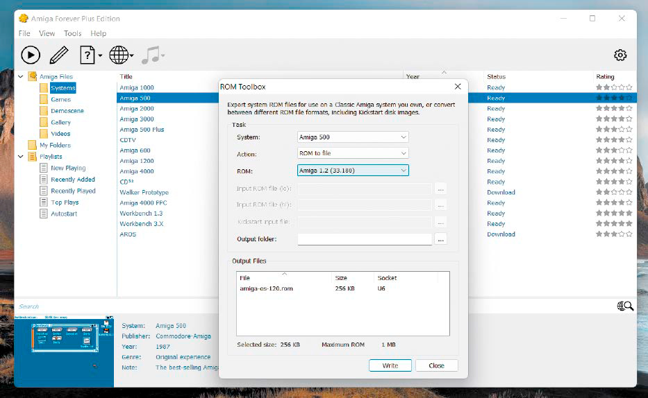The width and height of the screenshot is (648, 398).
Task: Sort list by Rating column header
Action: (605, 77)
